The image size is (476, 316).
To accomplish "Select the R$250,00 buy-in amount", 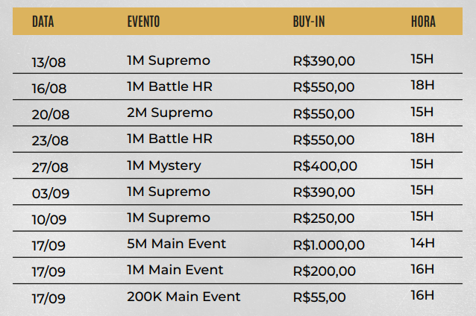I will click(x=323, y=218).
